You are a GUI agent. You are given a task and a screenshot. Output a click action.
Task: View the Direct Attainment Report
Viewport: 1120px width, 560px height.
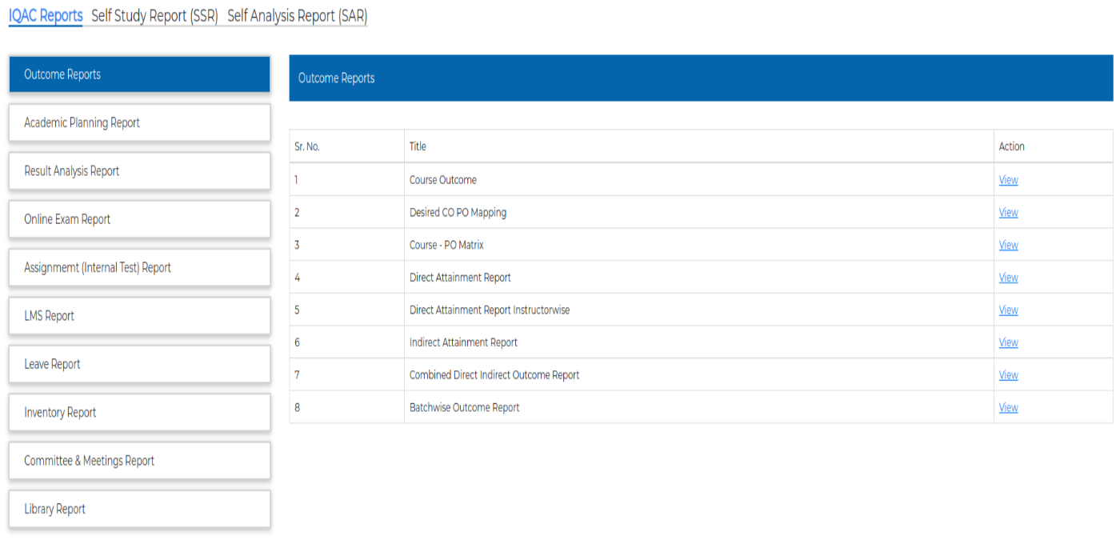click(1008, 277)
